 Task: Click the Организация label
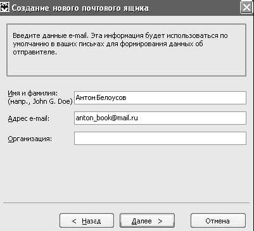click(30, 139)
